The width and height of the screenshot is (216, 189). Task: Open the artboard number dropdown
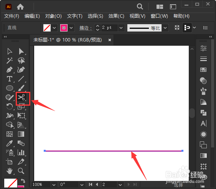(x=120, y=185)
